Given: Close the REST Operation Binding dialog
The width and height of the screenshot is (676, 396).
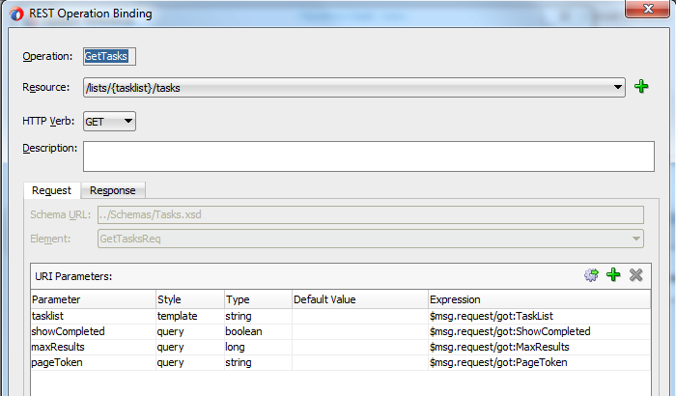Looking at the screenshot, I should point(647,9).
